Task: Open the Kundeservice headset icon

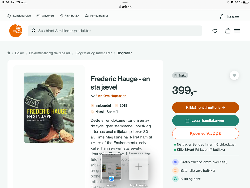Action: 9,16
